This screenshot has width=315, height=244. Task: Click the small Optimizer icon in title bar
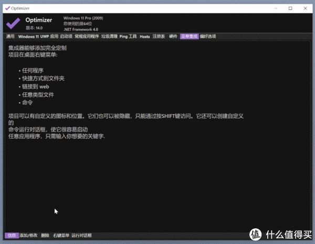pos(7,8)
